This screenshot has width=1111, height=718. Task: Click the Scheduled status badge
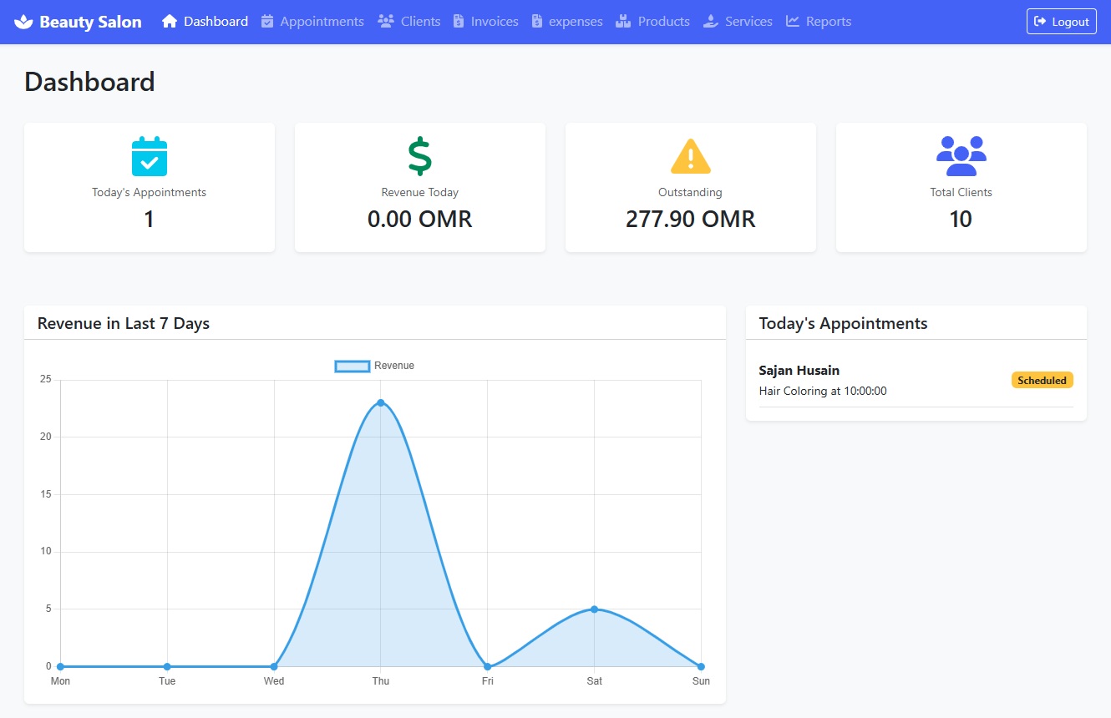click(x=1042, y=380)
